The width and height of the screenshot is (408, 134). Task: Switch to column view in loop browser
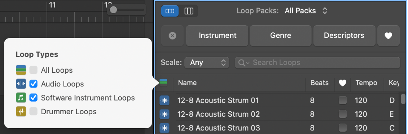coord(189,11)
